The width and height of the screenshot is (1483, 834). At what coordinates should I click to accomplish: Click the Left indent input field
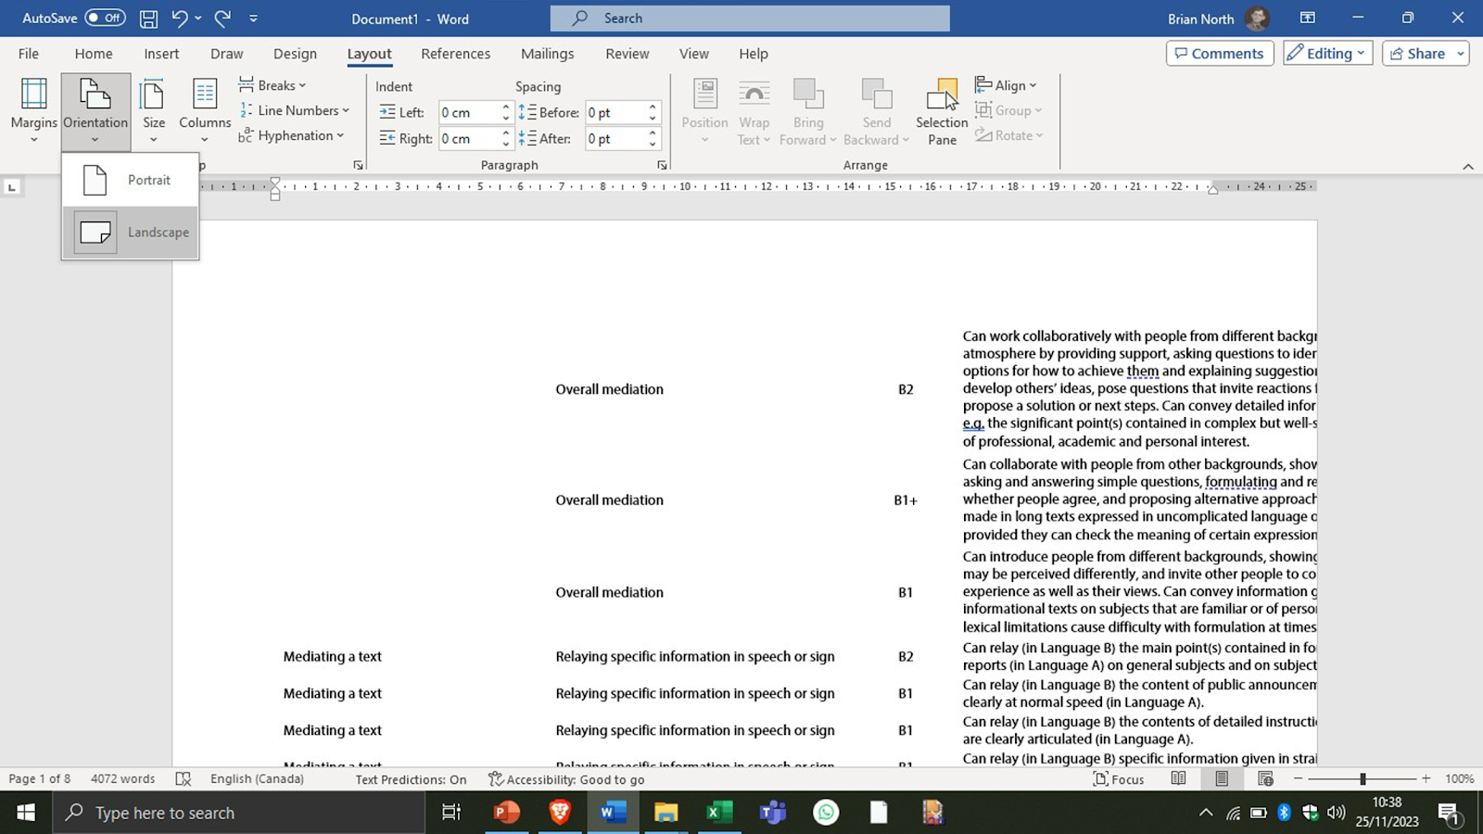point(468,112)
